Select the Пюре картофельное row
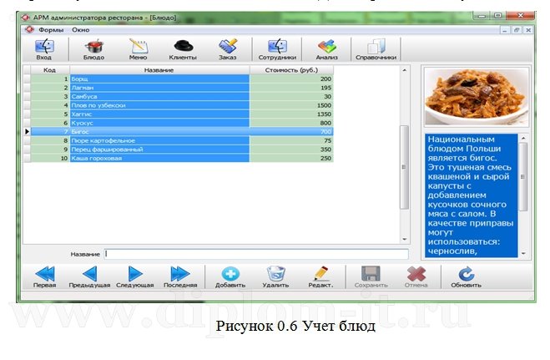Image resolution: width=550 pixels, height=360 pixels. coord(182,140)
